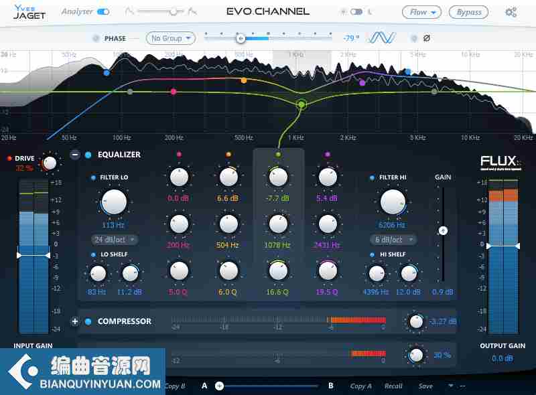Click the orange band gain knob 6.6 dB
Image resolution: width=536 pixels, height=395 pixels.
[x=228, y=177]
